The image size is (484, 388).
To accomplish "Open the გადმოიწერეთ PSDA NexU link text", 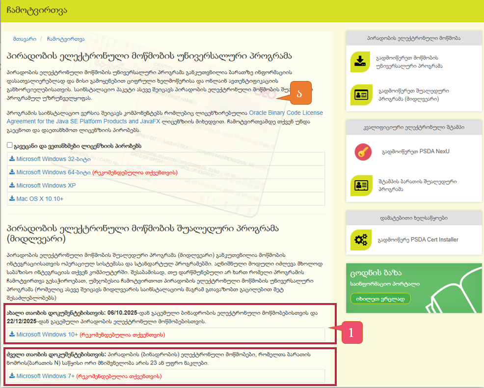I will point(415,152).
